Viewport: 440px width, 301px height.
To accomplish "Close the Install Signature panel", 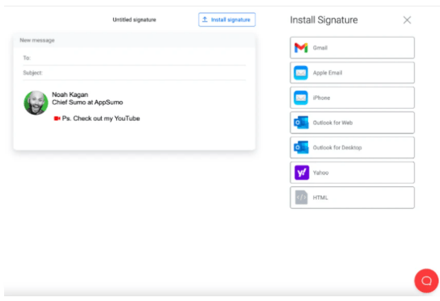I will [407, 20].
